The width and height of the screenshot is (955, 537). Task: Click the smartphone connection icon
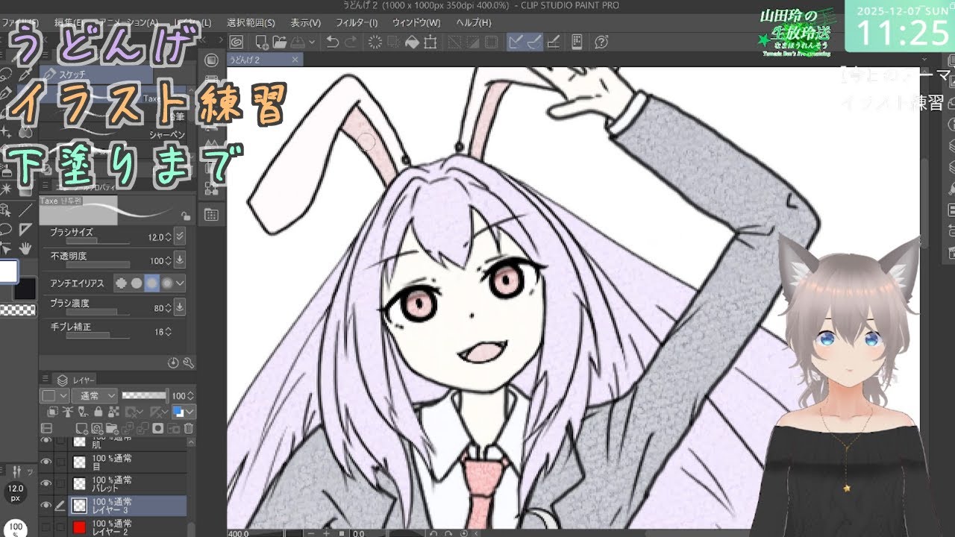pos(577,43)
